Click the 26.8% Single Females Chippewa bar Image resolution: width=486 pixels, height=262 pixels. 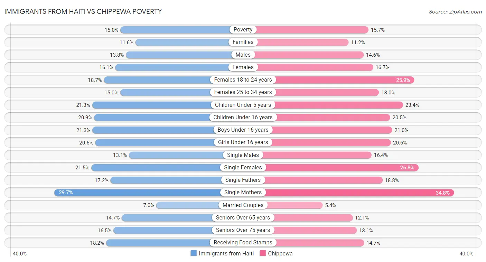[x=339, y=168]
